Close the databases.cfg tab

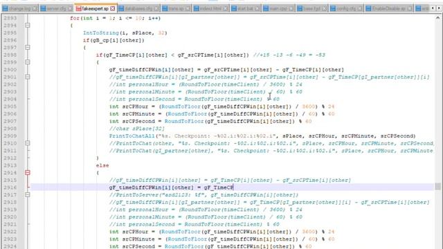[156, 8]
